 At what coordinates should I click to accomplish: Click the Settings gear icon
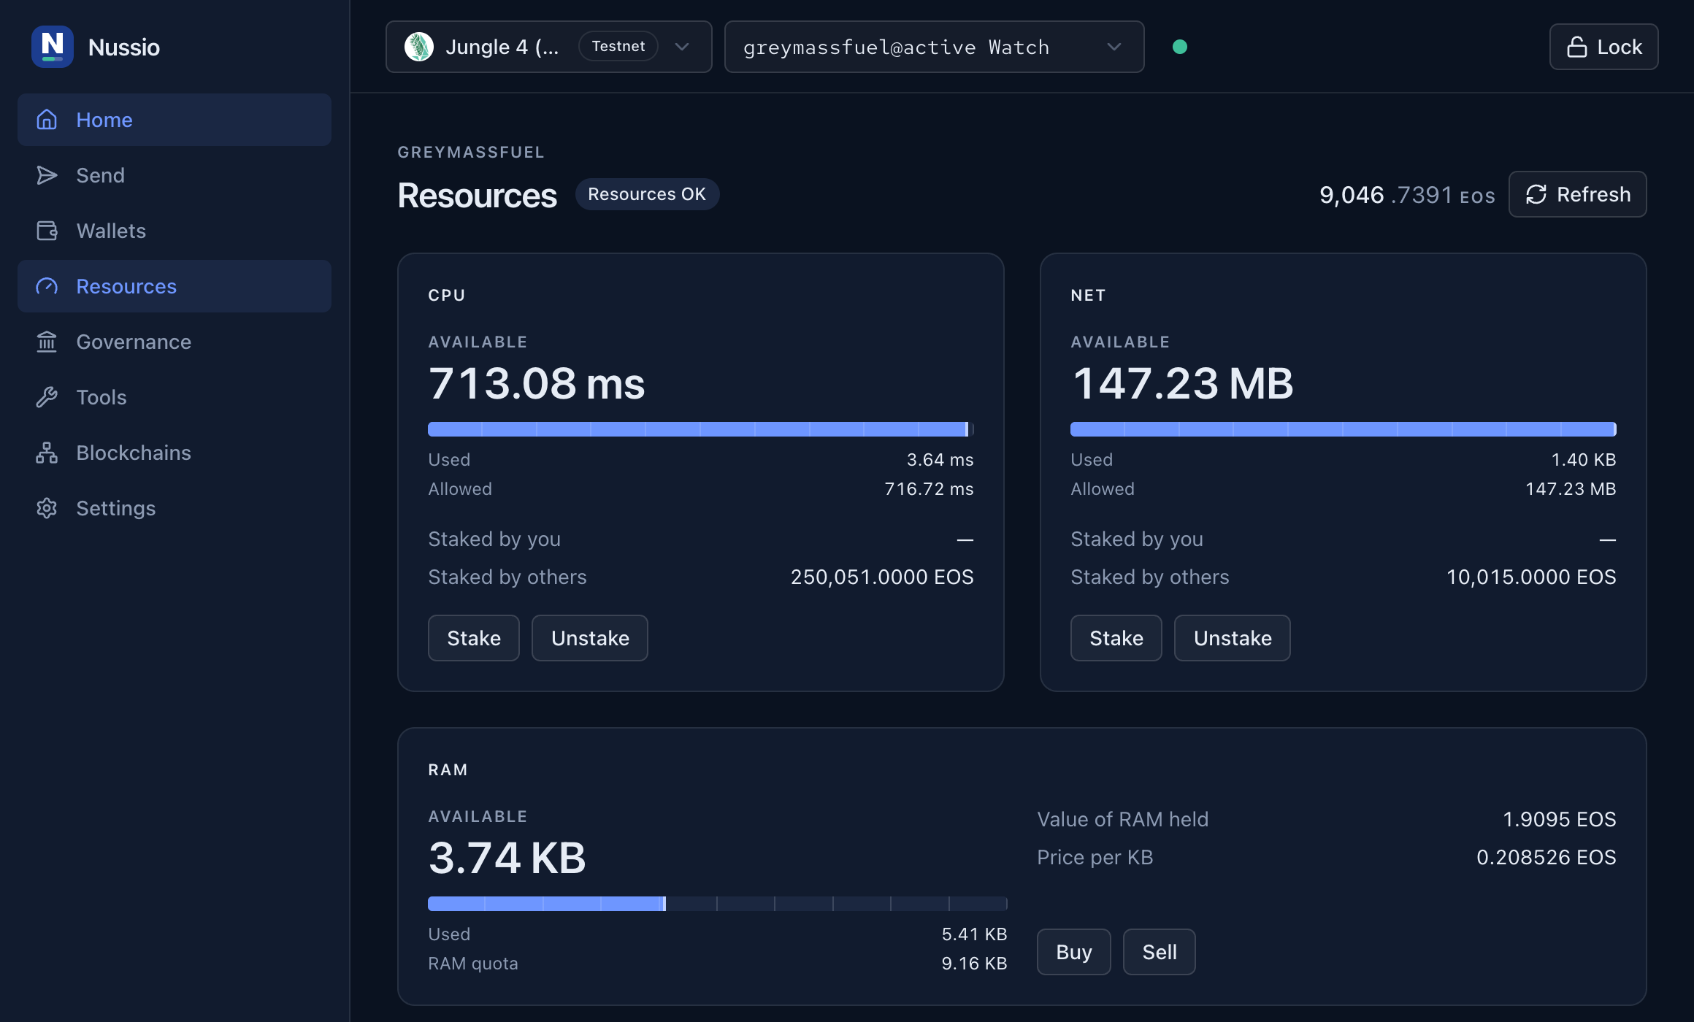(x=47, y=508)
